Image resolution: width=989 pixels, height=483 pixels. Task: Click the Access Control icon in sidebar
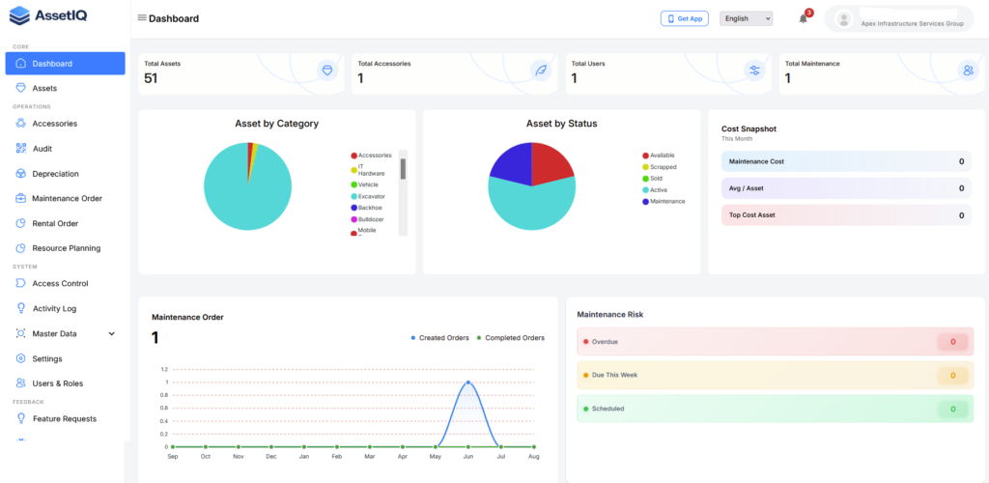[21, 283]
